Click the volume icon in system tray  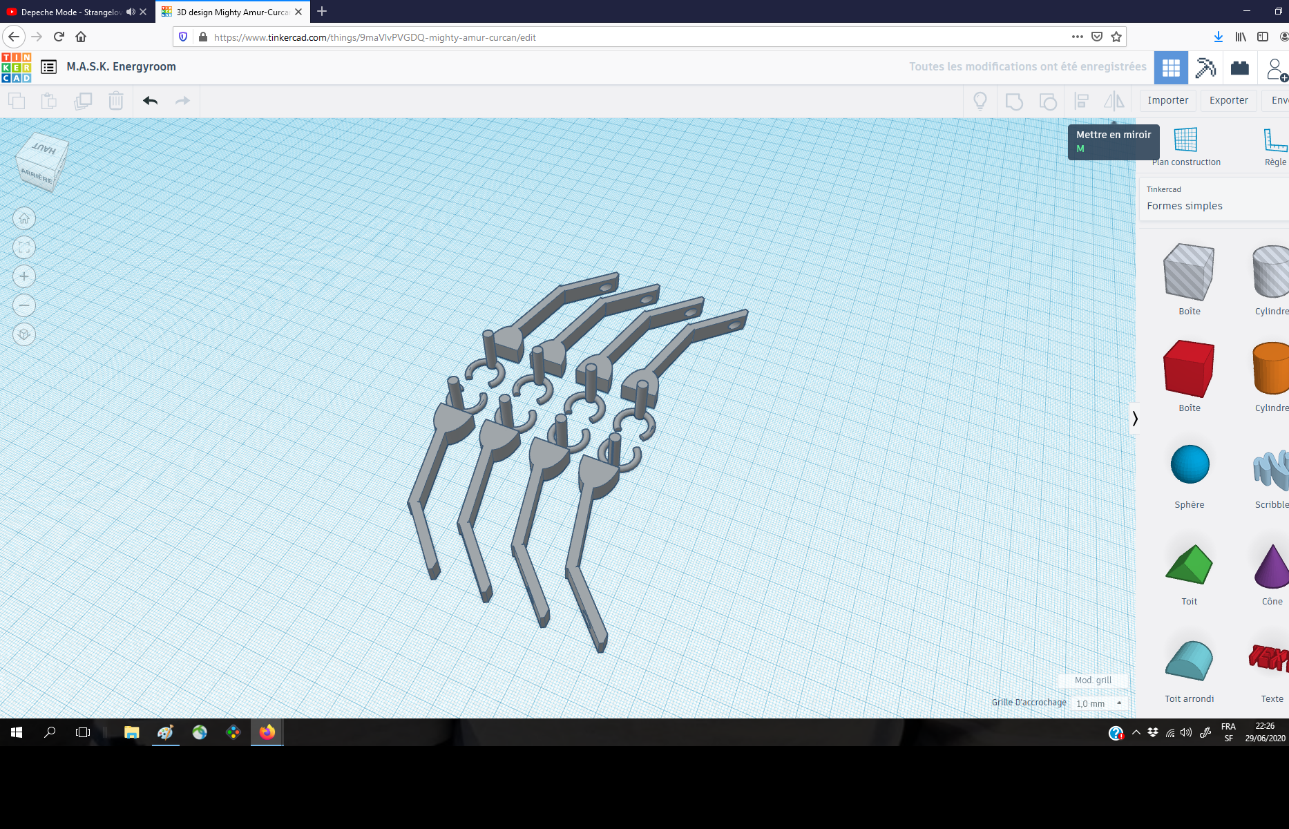1186,732
